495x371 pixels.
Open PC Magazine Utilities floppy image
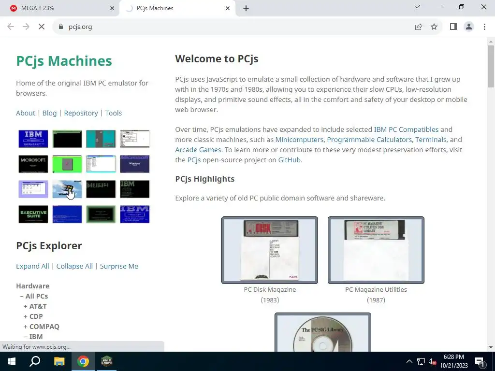coord(376,250)
